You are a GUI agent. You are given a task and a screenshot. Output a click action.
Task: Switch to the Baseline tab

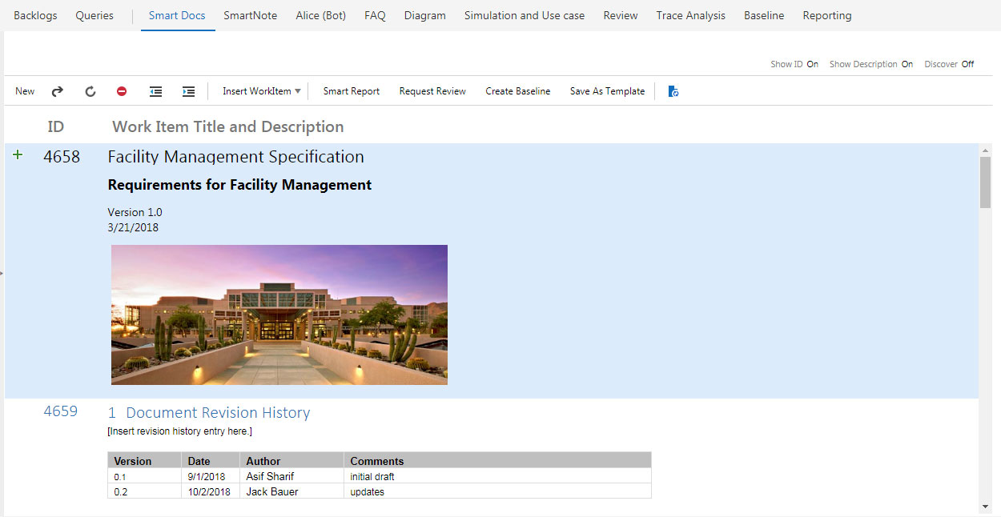(764, 15)
